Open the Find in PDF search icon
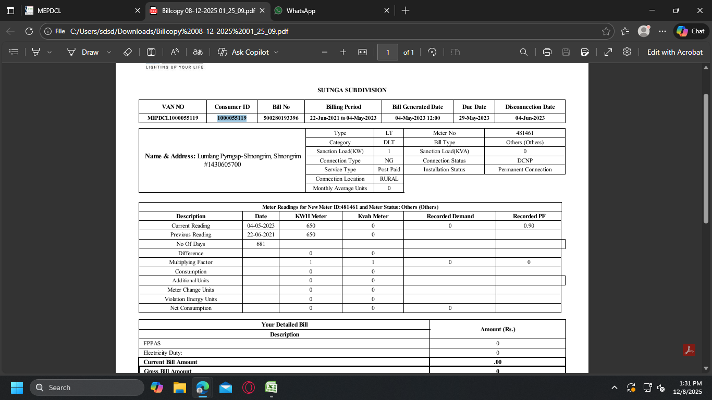This screenshot has width=712, height=400. pos(524,52)
